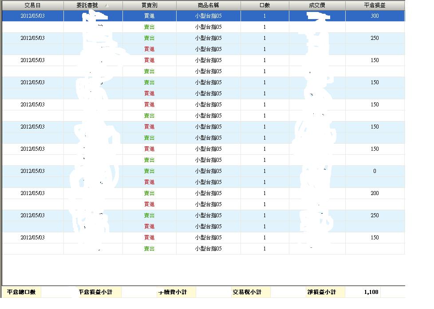The image size is (434, 309).
Task: Click 小型台指05 in the row with profit 0
Action: (209, 171)
